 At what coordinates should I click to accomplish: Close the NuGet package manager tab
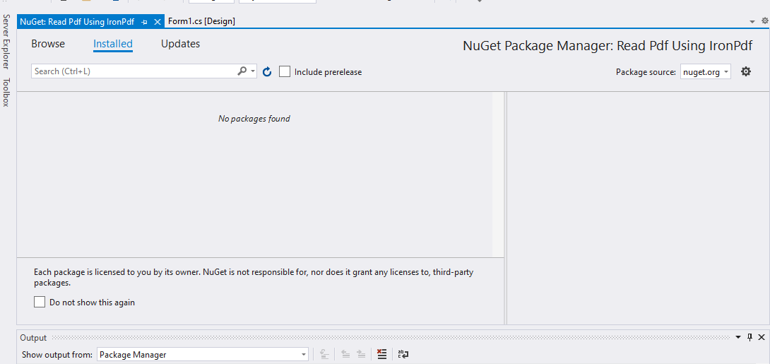[x=158, y=22]
